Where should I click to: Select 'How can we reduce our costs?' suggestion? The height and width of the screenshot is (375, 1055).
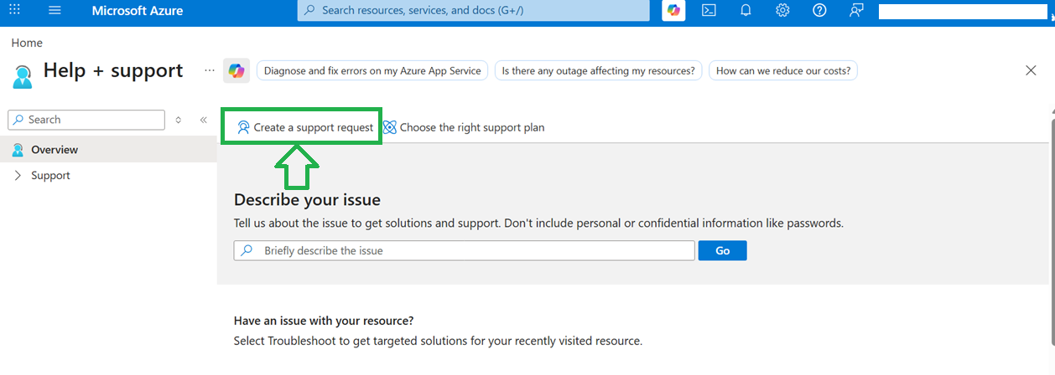coord(783,71)
